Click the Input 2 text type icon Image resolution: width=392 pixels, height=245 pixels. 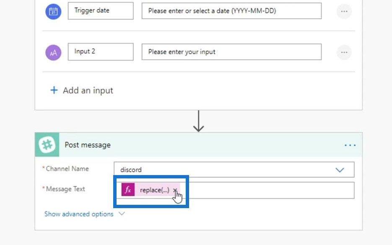point(53,52)
